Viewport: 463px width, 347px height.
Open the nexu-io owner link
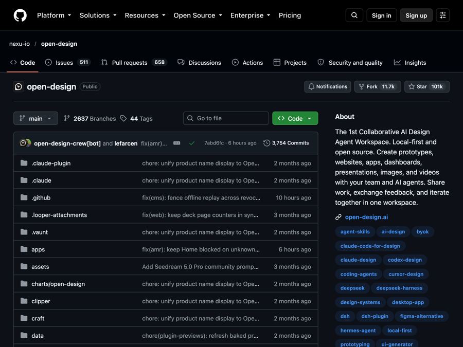pos(20,44)
